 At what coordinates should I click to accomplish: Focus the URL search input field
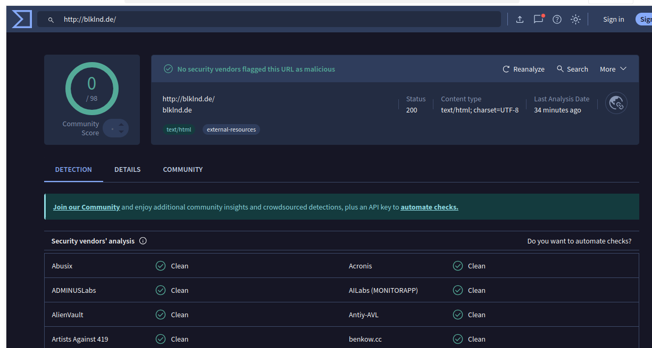point(277,20)
